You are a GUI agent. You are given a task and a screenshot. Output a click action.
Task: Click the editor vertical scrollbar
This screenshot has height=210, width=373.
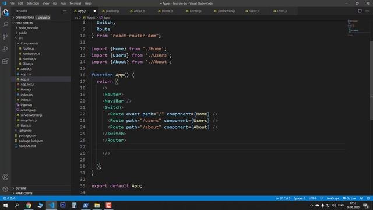(371, 81)
